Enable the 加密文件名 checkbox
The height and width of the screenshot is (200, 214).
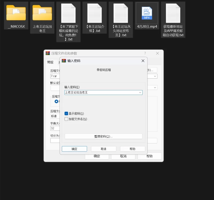tap(66, 119)
